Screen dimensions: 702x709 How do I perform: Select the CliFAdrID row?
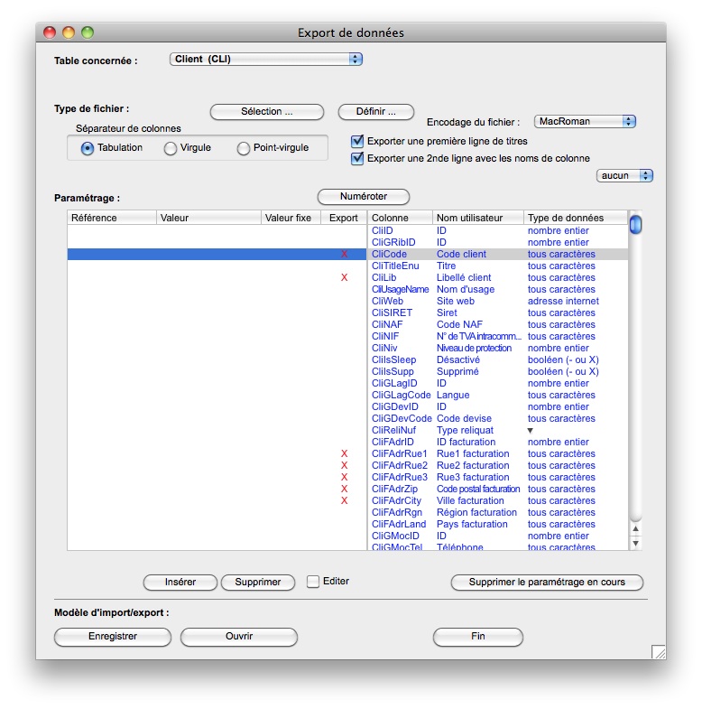(347, 443)
